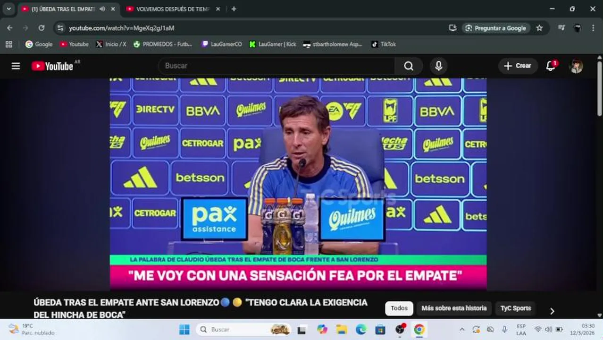Click the video title ÚBEDA TRAS EL EMPATE
Viewport: 603px width, 340px height.
click(x=201, y=308)
